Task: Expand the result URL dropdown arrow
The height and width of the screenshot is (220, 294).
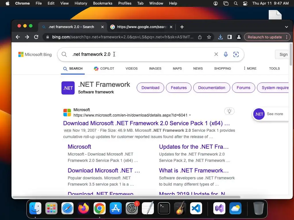Action: pyautogui.click(x=190, y=115)
